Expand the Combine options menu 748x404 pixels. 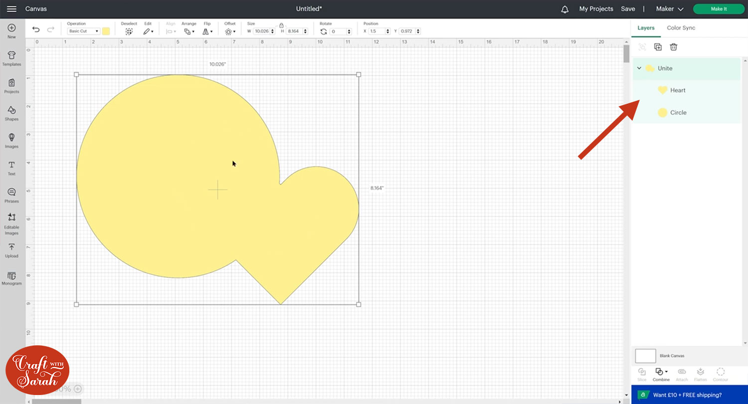click(x=661, y=372)
